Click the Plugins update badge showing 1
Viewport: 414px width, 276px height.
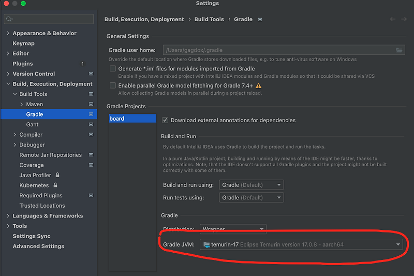click(x=82, y=64)
